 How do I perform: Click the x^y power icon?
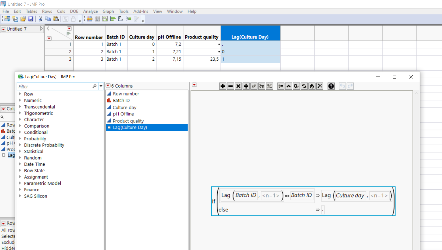(254, 86)
